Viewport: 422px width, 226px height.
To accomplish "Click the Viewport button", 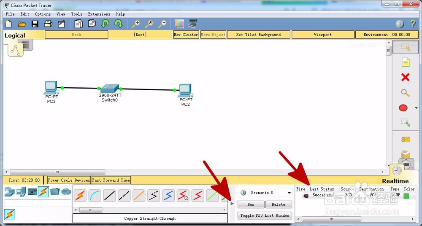I will (323, 35).
